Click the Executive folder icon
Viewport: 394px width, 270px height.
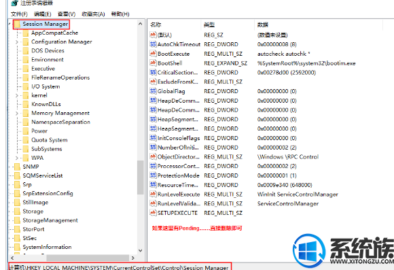point(26,69)
